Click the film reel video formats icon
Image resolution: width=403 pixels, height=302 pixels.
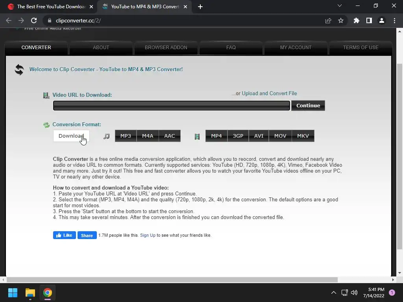click(x=197, y=136)
